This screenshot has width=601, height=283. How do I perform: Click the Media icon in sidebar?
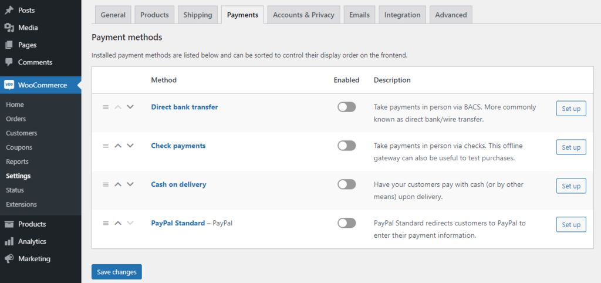tap(9, 28)
